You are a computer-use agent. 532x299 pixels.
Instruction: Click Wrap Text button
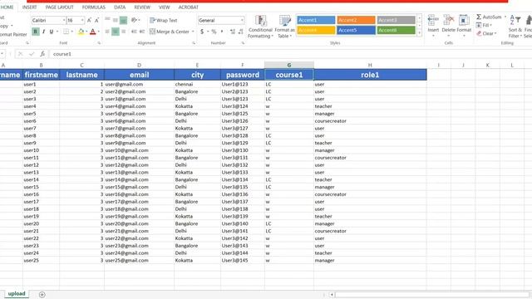pos(164,20)
